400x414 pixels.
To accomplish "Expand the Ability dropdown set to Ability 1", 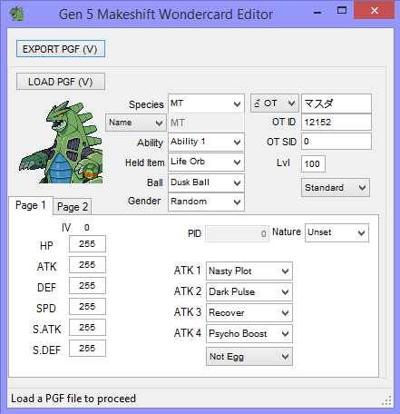I will click(x=206, y=142).
